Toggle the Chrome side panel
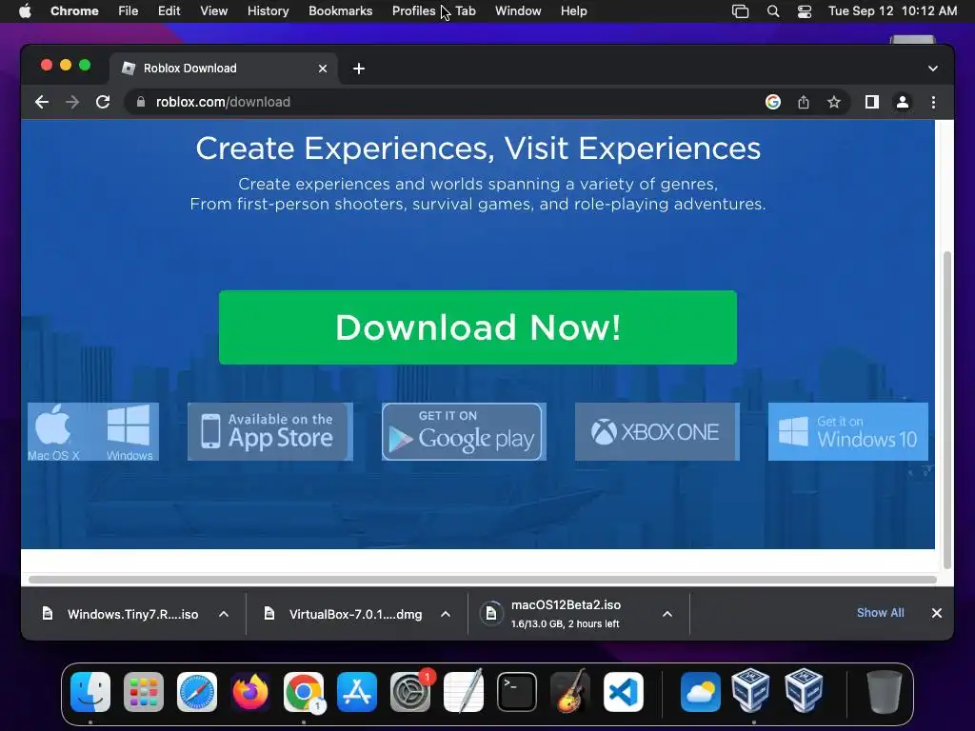Screen dimensions: 975x731 872,102
